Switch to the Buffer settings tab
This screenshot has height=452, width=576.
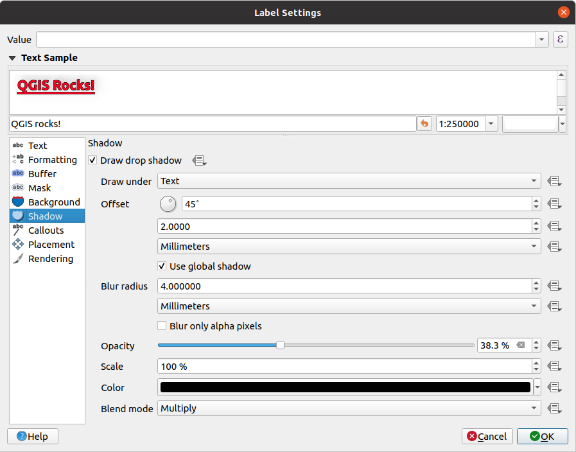coord(42,174)
